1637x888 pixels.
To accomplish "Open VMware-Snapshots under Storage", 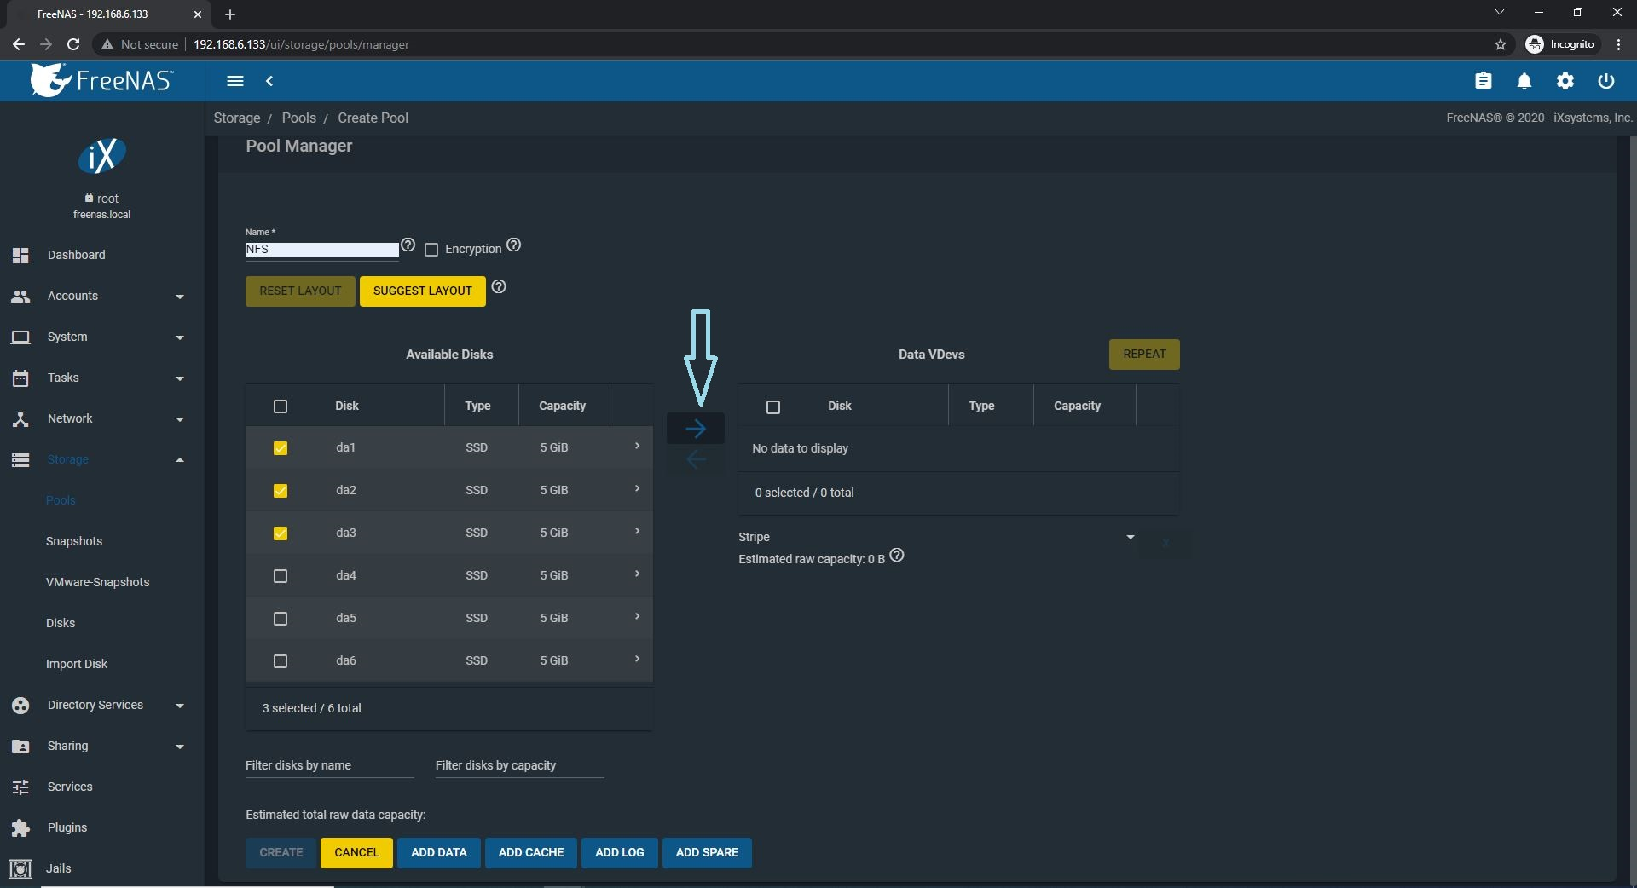I will pyautogui.click(x=98, y=582).
